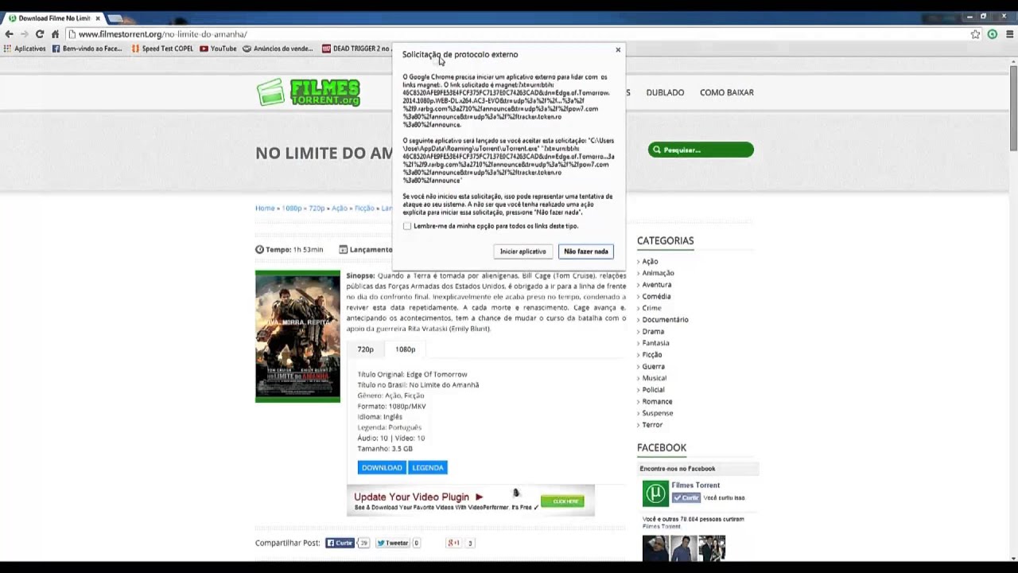Open the browser home icon
Screen dimensions: 1018x573
pos(55,34)
